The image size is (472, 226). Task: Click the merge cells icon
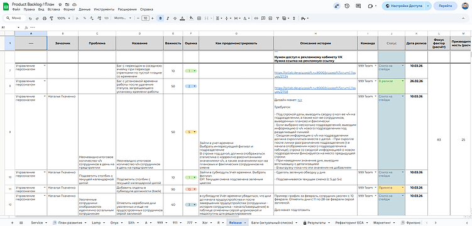point(206,18)
